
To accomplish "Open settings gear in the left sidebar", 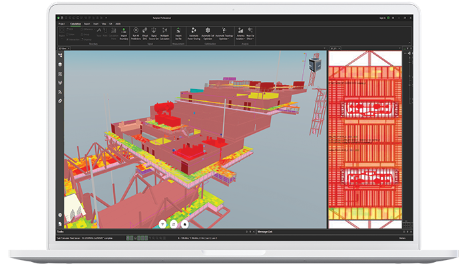I will 60,215.
